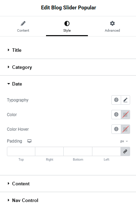Pick the Date Color swatch
The image size is (136, 210).
tap(125, 114)
